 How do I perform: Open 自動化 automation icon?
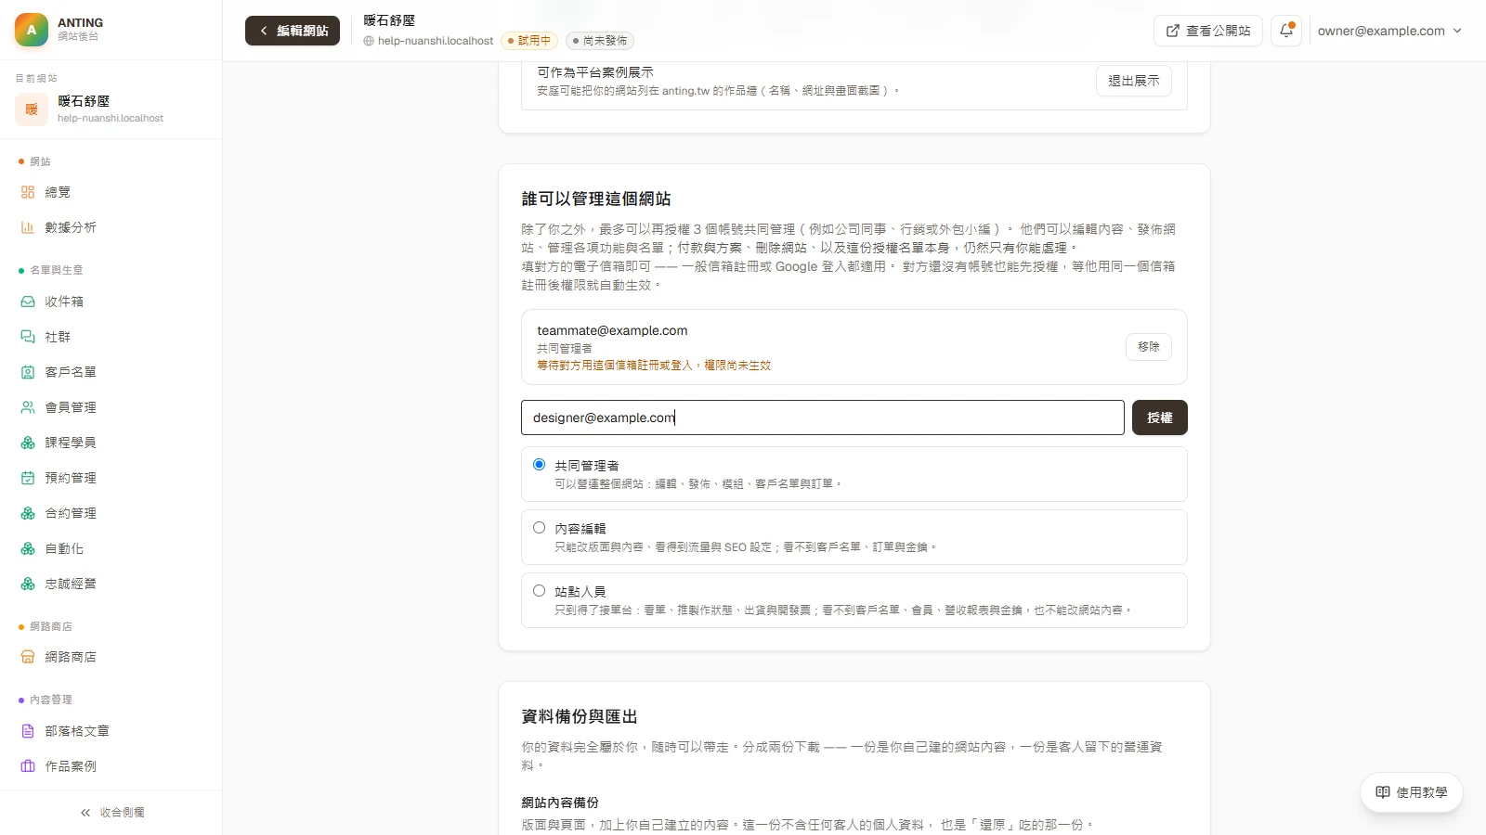tap(28, 548)
